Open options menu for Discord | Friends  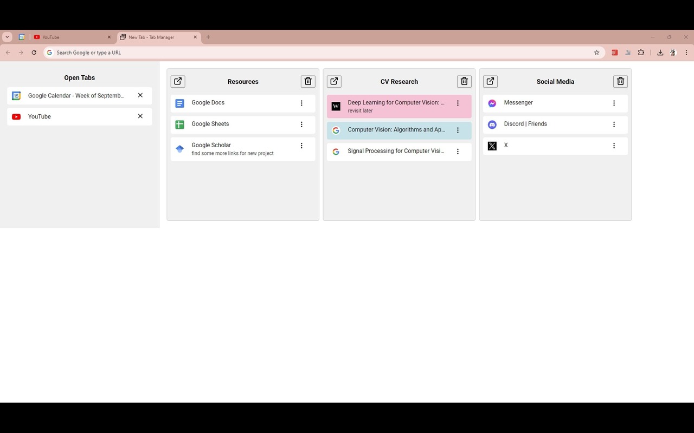click(614, 124)
